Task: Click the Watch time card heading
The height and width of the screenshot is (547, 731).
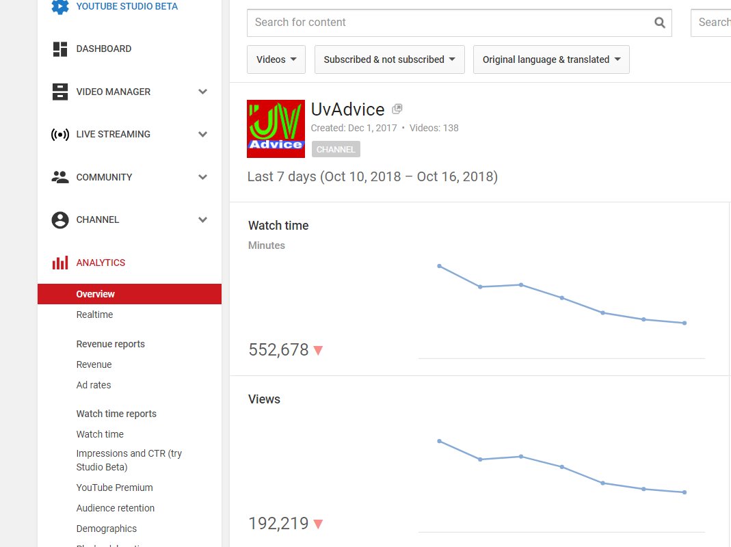Action: tap(278, 226)
